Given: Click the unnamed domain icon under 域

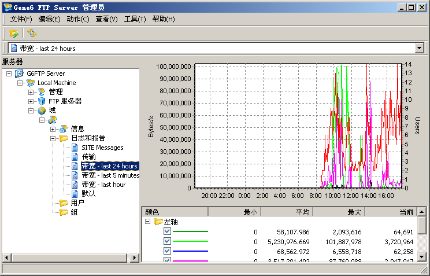Looking at the screenshot, I should tap(53, 120).
